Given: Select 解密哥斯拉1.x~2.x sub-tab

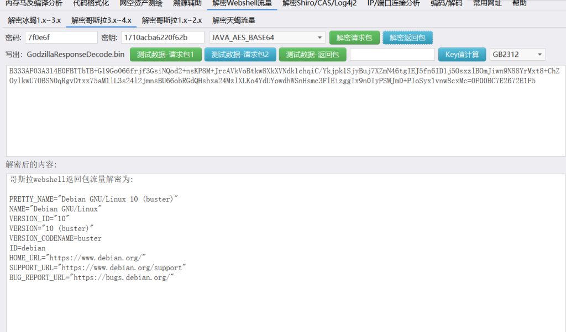Looking at the screenshot, I should click(x=172, y=20).
